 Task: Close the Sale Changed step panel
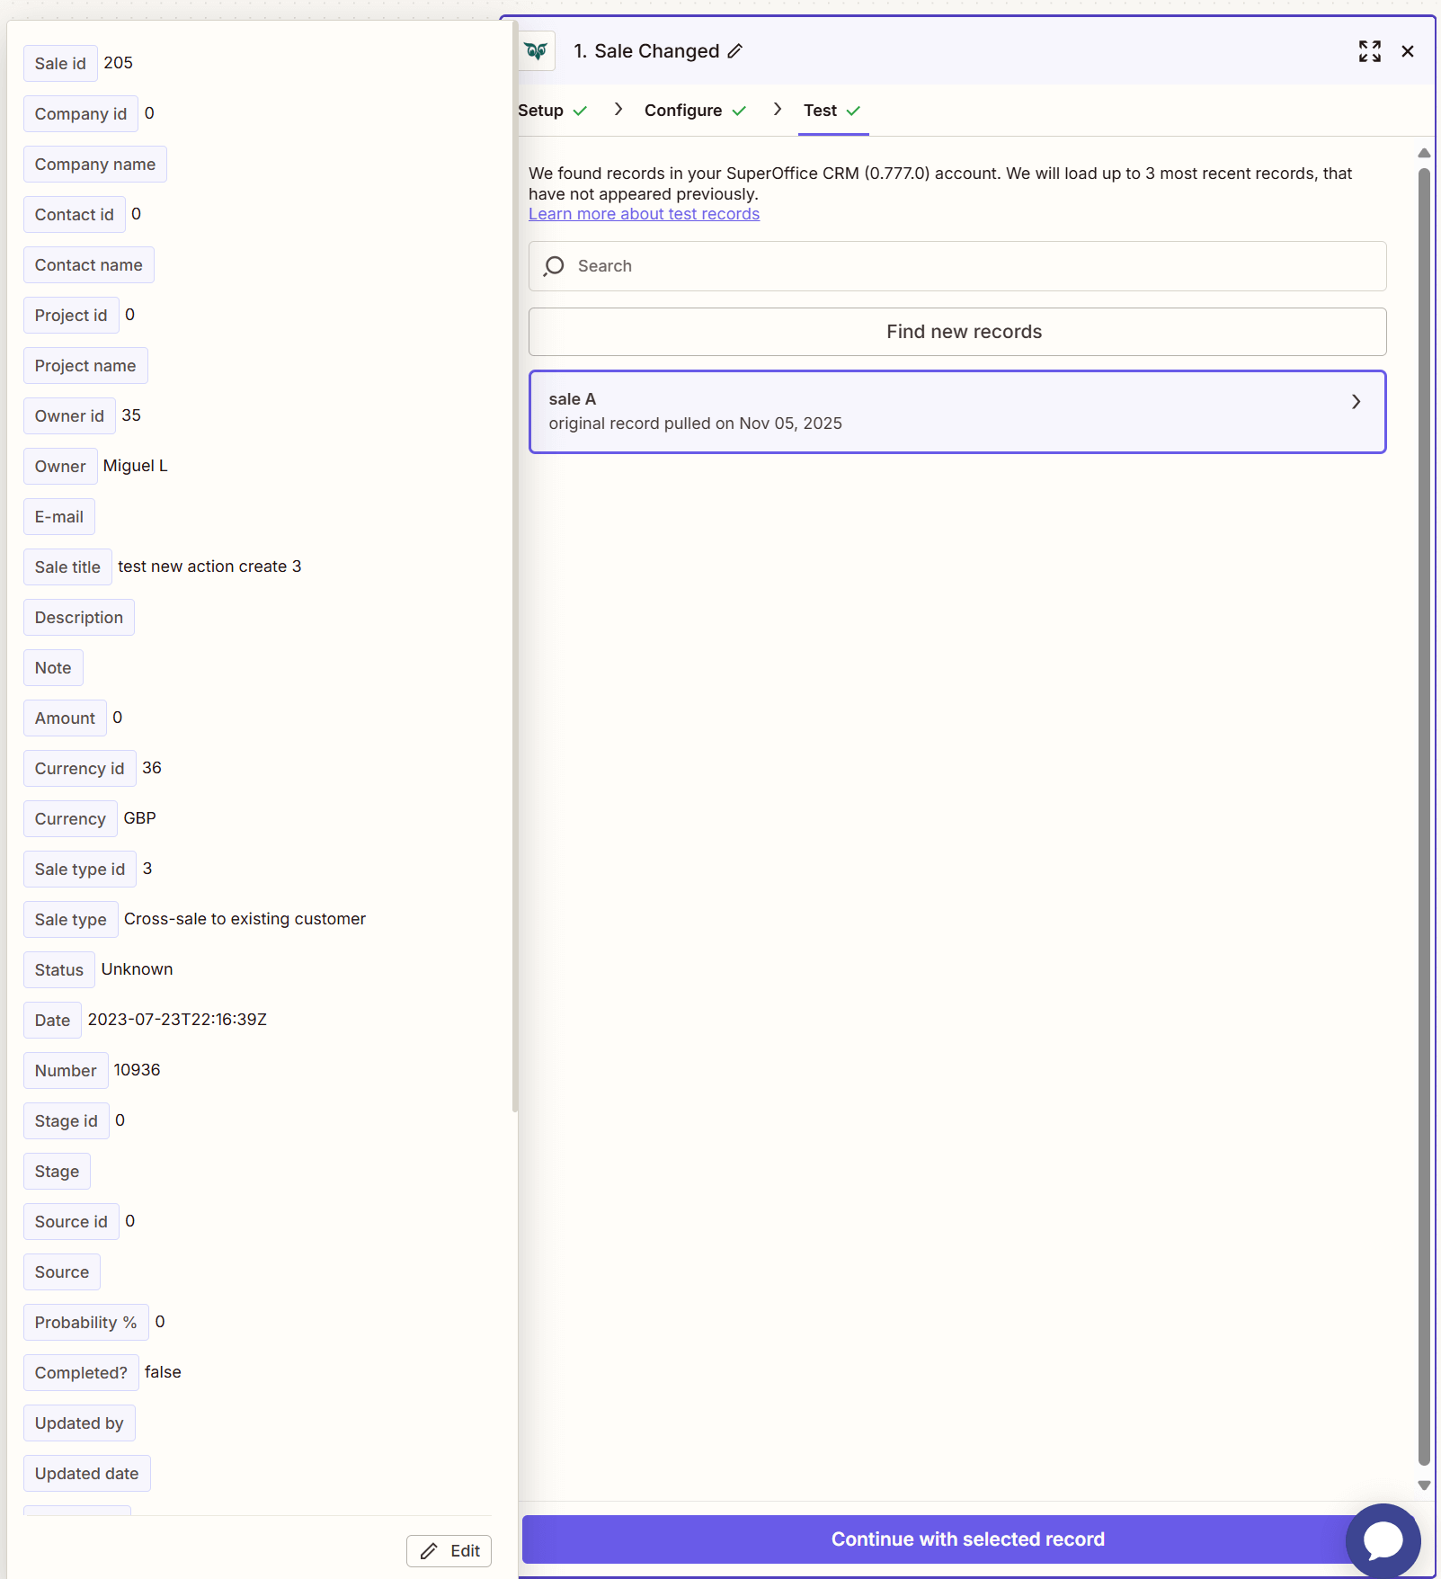(x=1407, y=51)
